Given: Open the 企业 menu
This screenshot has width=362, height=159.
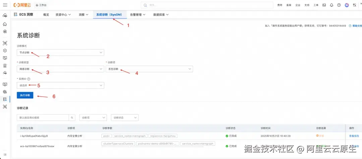Looking at the screenshot, I should (298, 5).
